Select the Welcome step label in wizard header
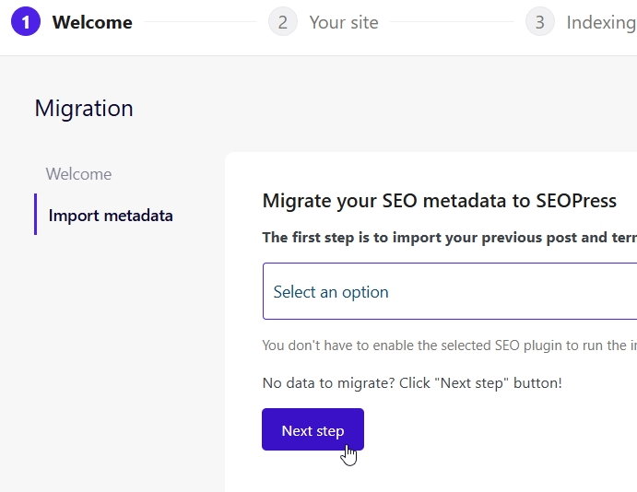Viewport: 637px width, 492px height. 92,22
